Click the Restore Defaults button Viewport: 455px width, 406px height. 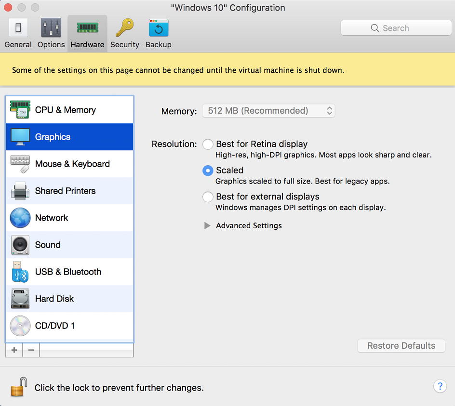tap(401, 346)
